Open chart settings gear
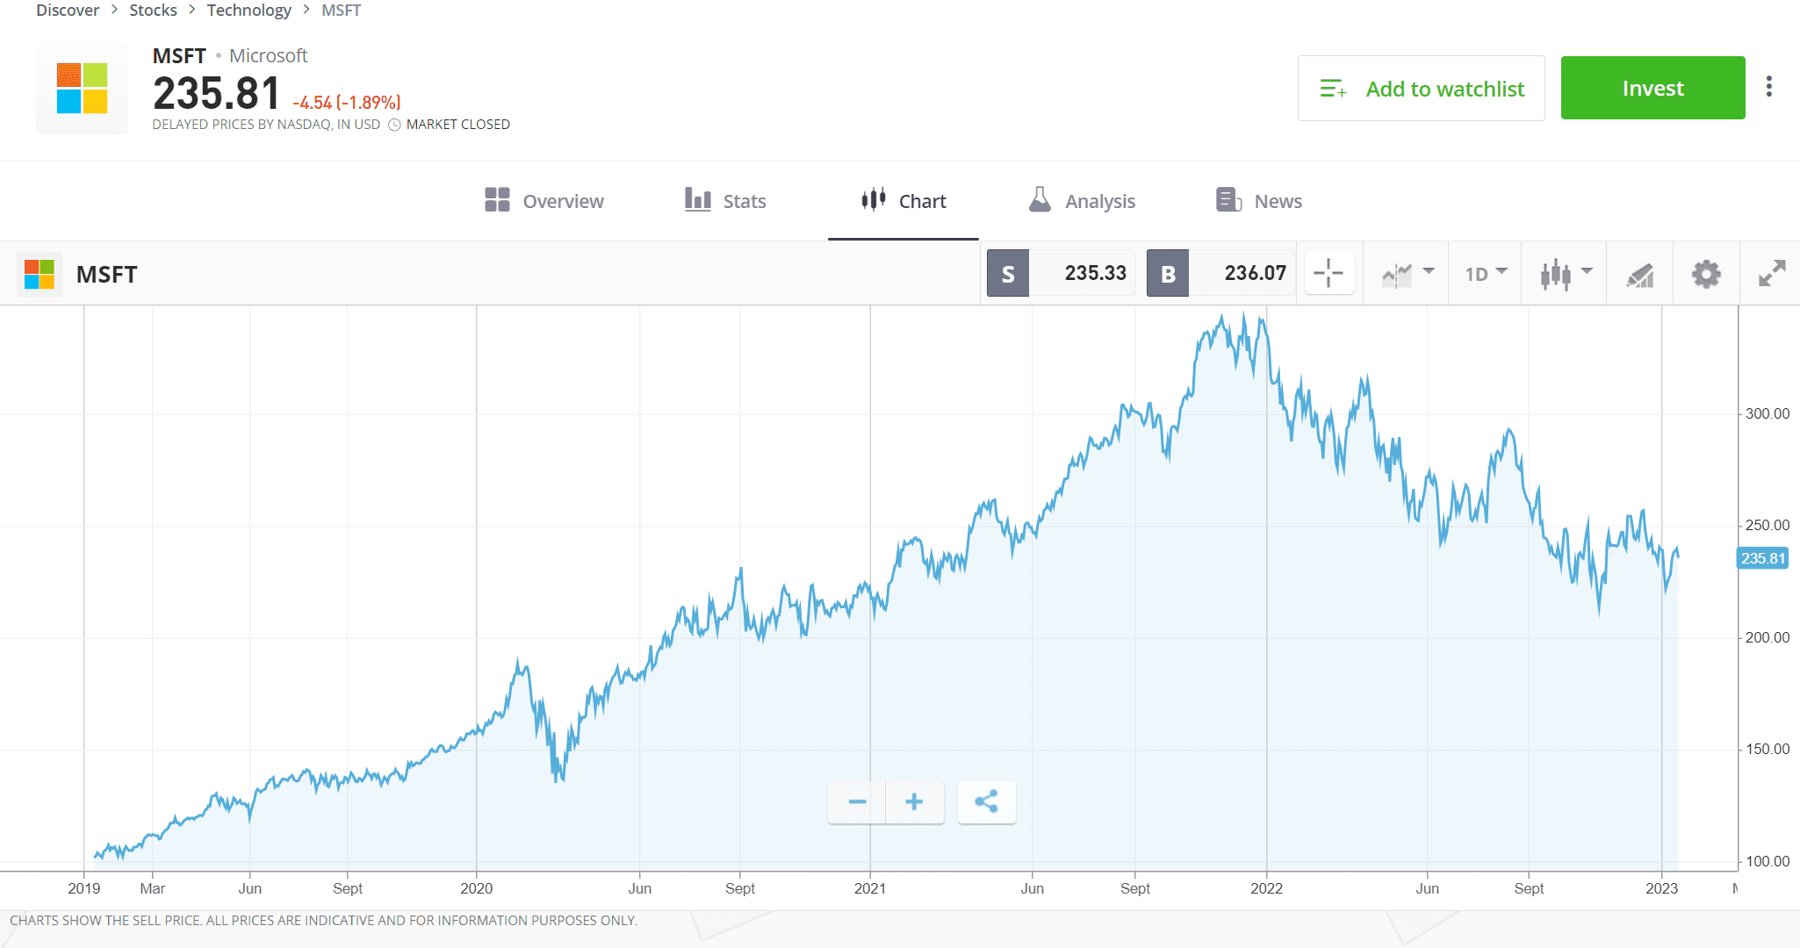The image size is (1800, 948). 1706,273
